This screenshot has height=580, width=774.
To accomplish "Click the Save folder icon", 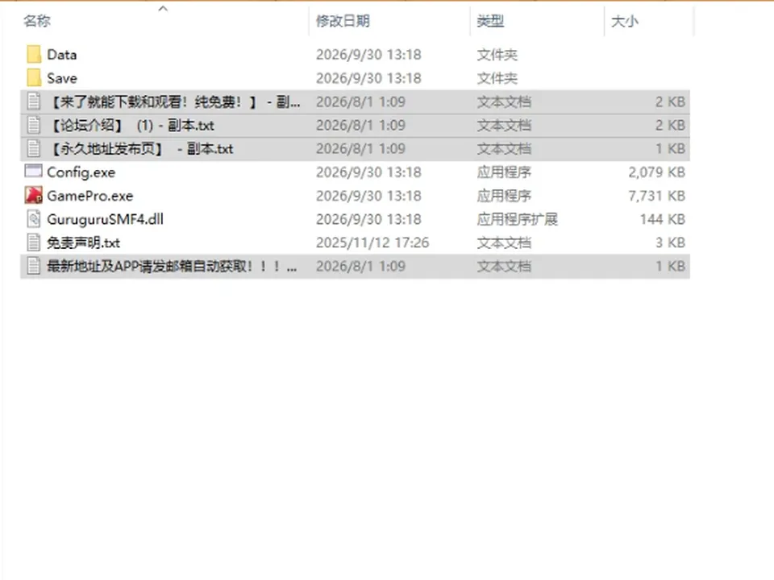I will tap(34, 78).
